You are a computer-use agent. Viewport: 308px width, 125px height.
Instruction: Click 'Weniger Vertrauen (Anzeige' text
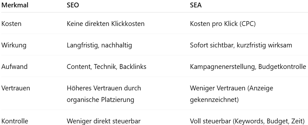[x=231, y=88]
